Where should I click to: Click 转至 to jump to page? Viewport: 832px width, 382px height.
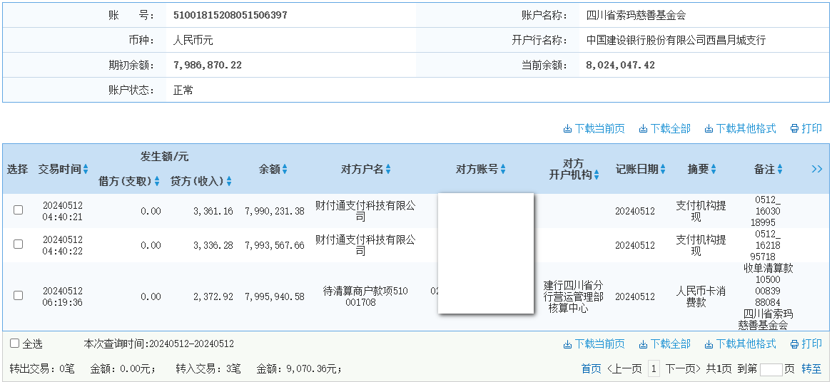(x=811, y=368)
